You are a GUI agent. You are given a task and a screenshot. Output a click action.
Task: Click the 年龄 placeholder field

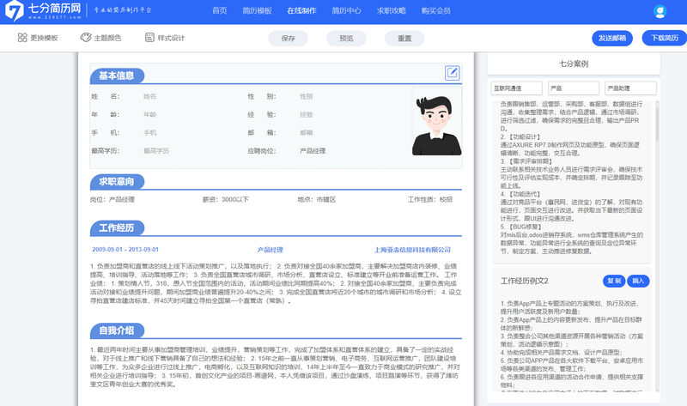[149, 114]
